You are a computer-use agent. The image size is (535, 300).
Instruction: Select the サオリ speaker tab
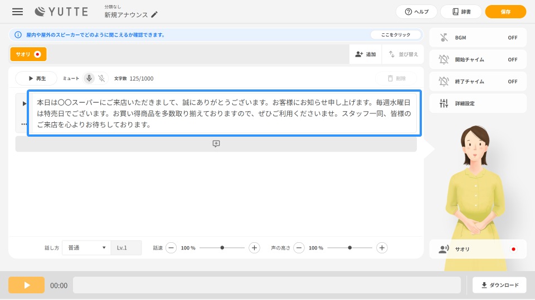pos(28,54)
